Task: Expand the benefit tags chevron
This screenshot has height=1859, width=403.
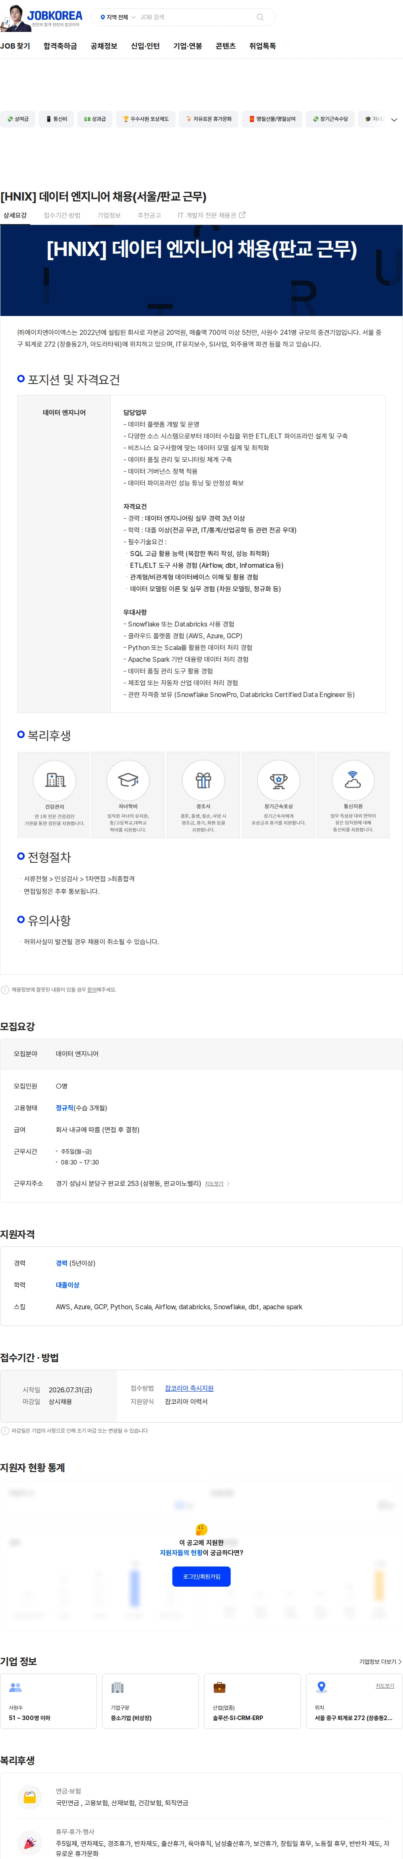Action: point(394,120)
